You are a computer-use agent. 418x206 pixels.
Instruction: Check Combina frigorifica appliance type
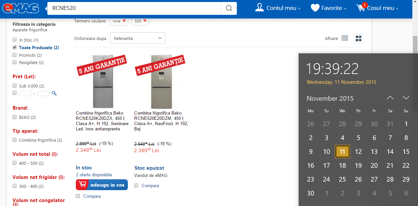15,140
